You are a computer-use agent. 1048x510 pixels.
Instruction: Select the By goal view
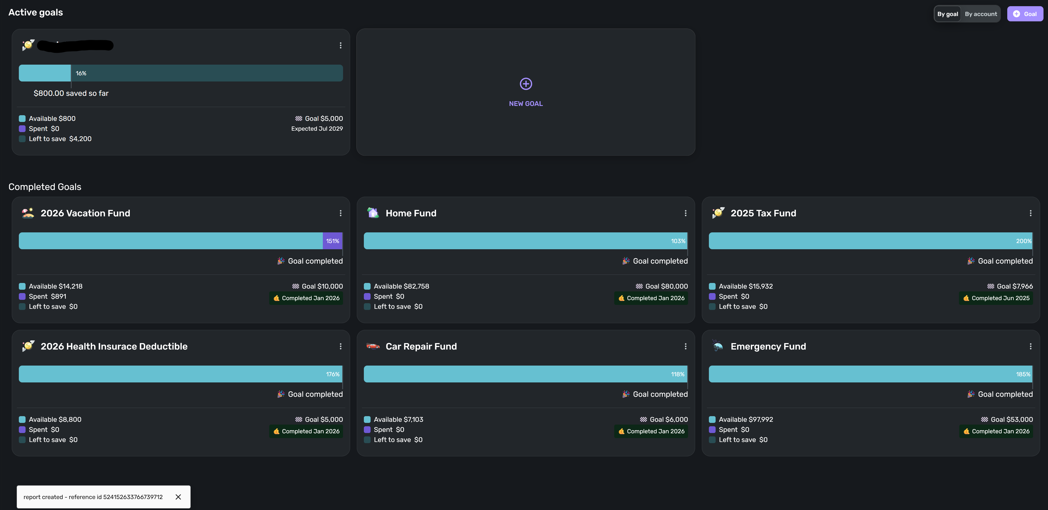947,14
